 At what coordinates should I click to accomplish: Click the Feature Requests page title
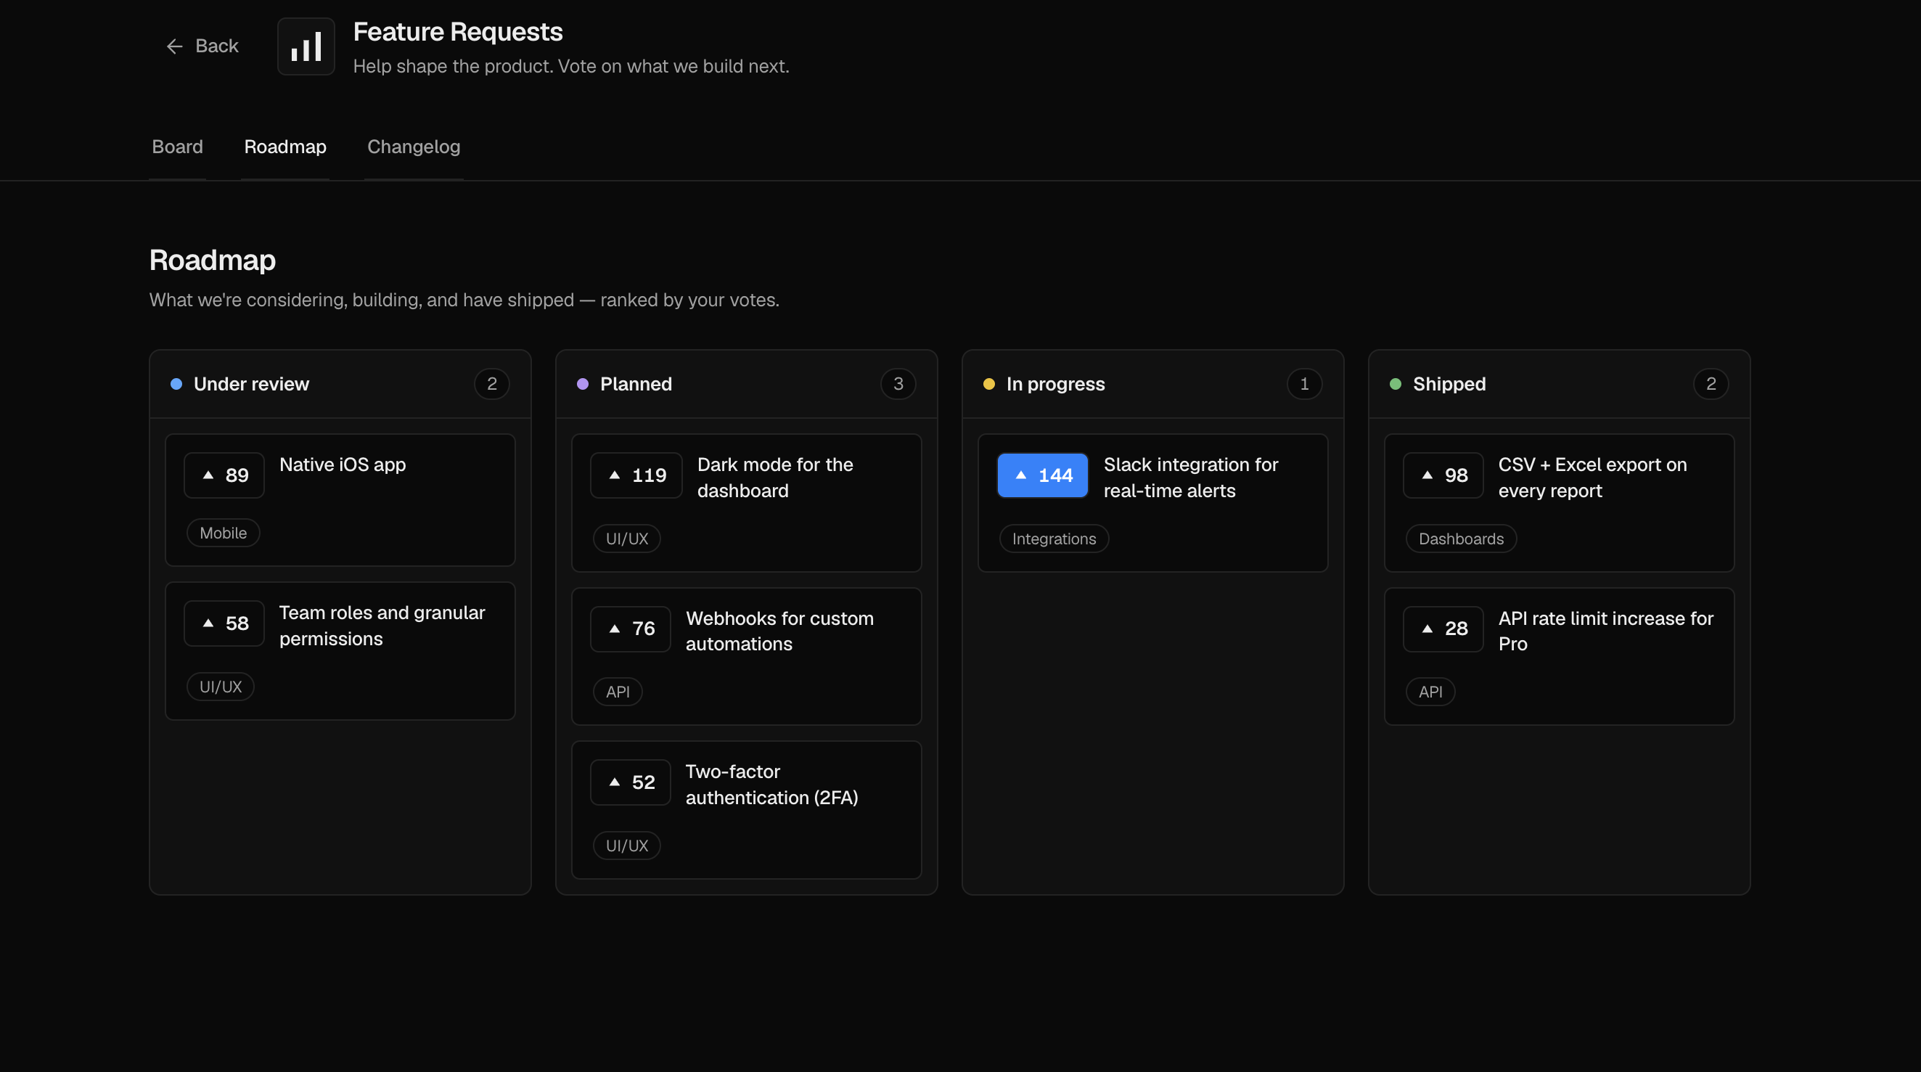click(458, 32)
